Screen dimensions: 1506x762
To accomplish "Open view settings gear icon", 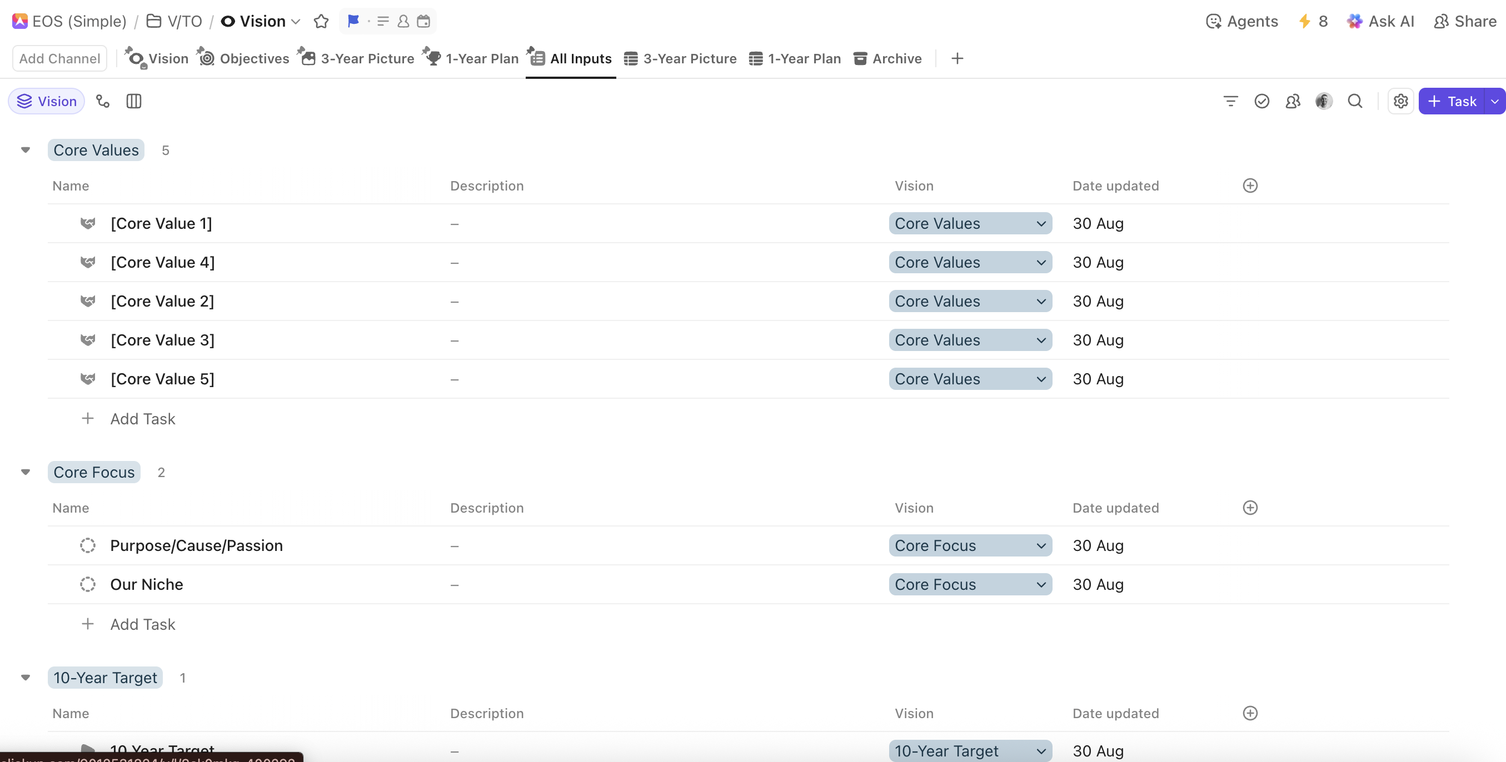I will point(1400,101).
